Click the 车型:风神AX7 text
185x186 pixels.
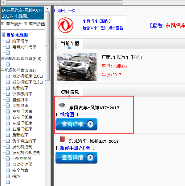(x=115, y=66)
